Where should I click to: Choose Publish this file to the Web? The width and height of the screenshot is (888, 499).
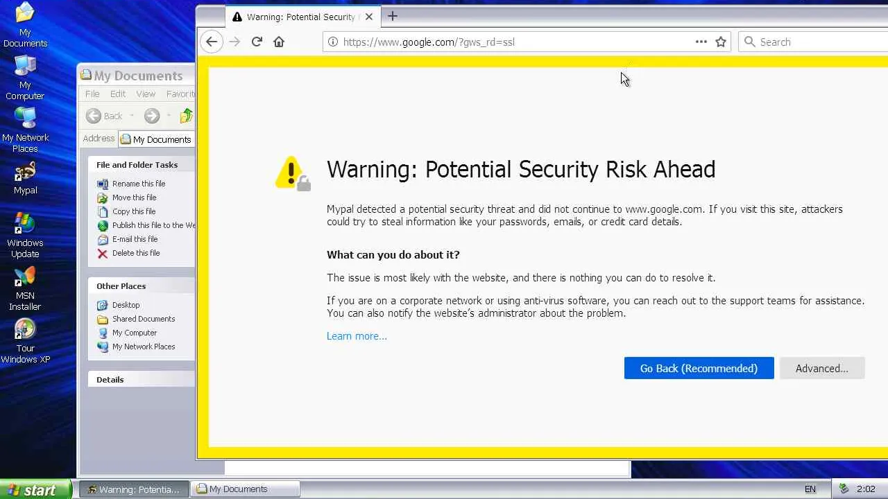click(x=146, y=225)
